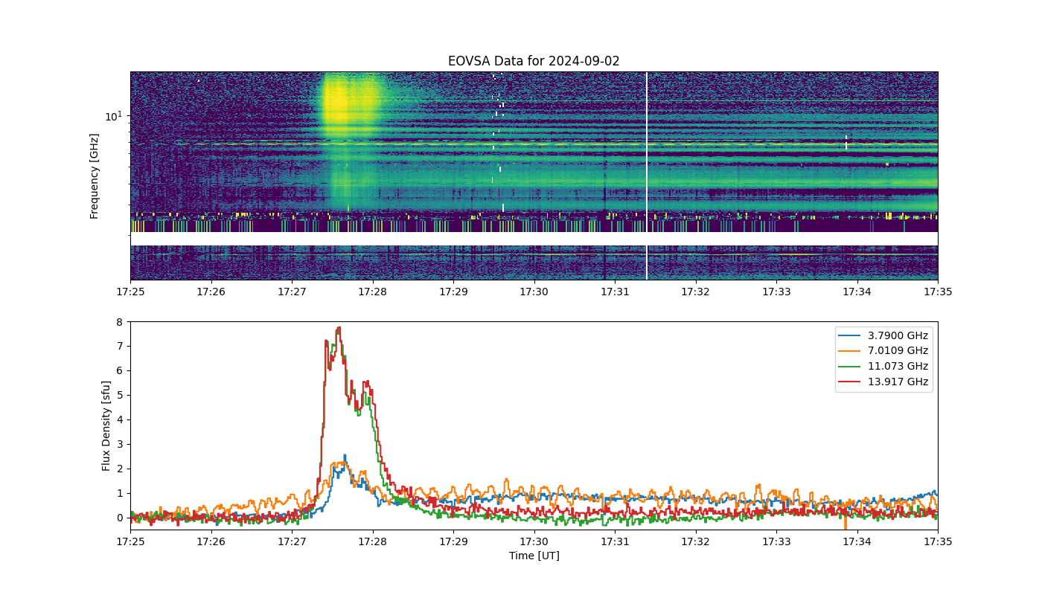Click the '11.073 GHz' legend entry text

coord(898,366)
